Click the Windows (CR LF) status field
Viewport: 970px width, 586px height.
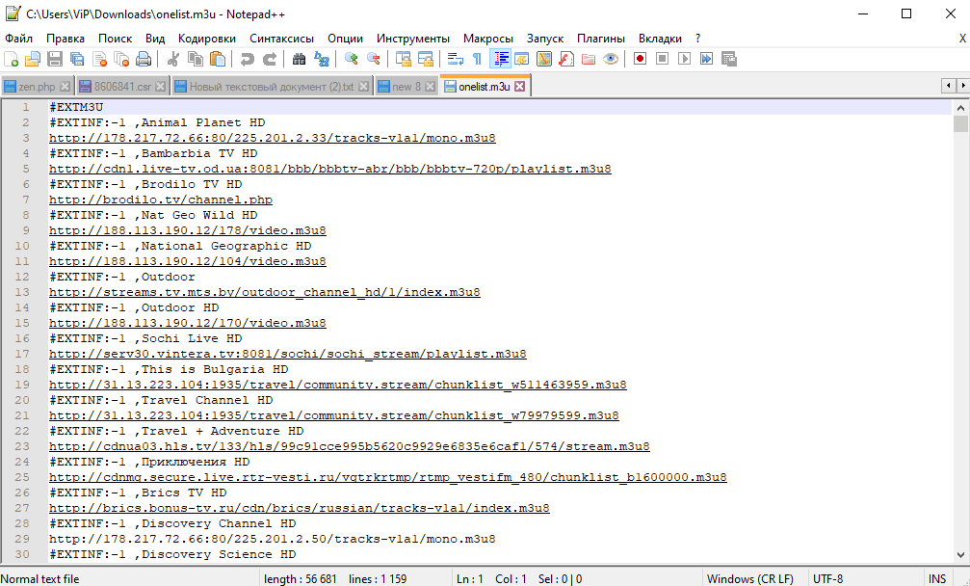(x=749, y=578)
